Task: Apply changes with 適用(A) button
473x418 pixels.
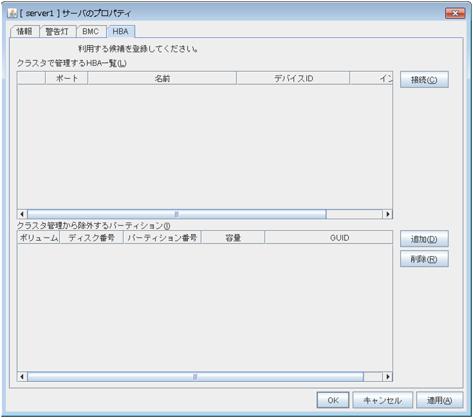Action: [x=439, y=400]
